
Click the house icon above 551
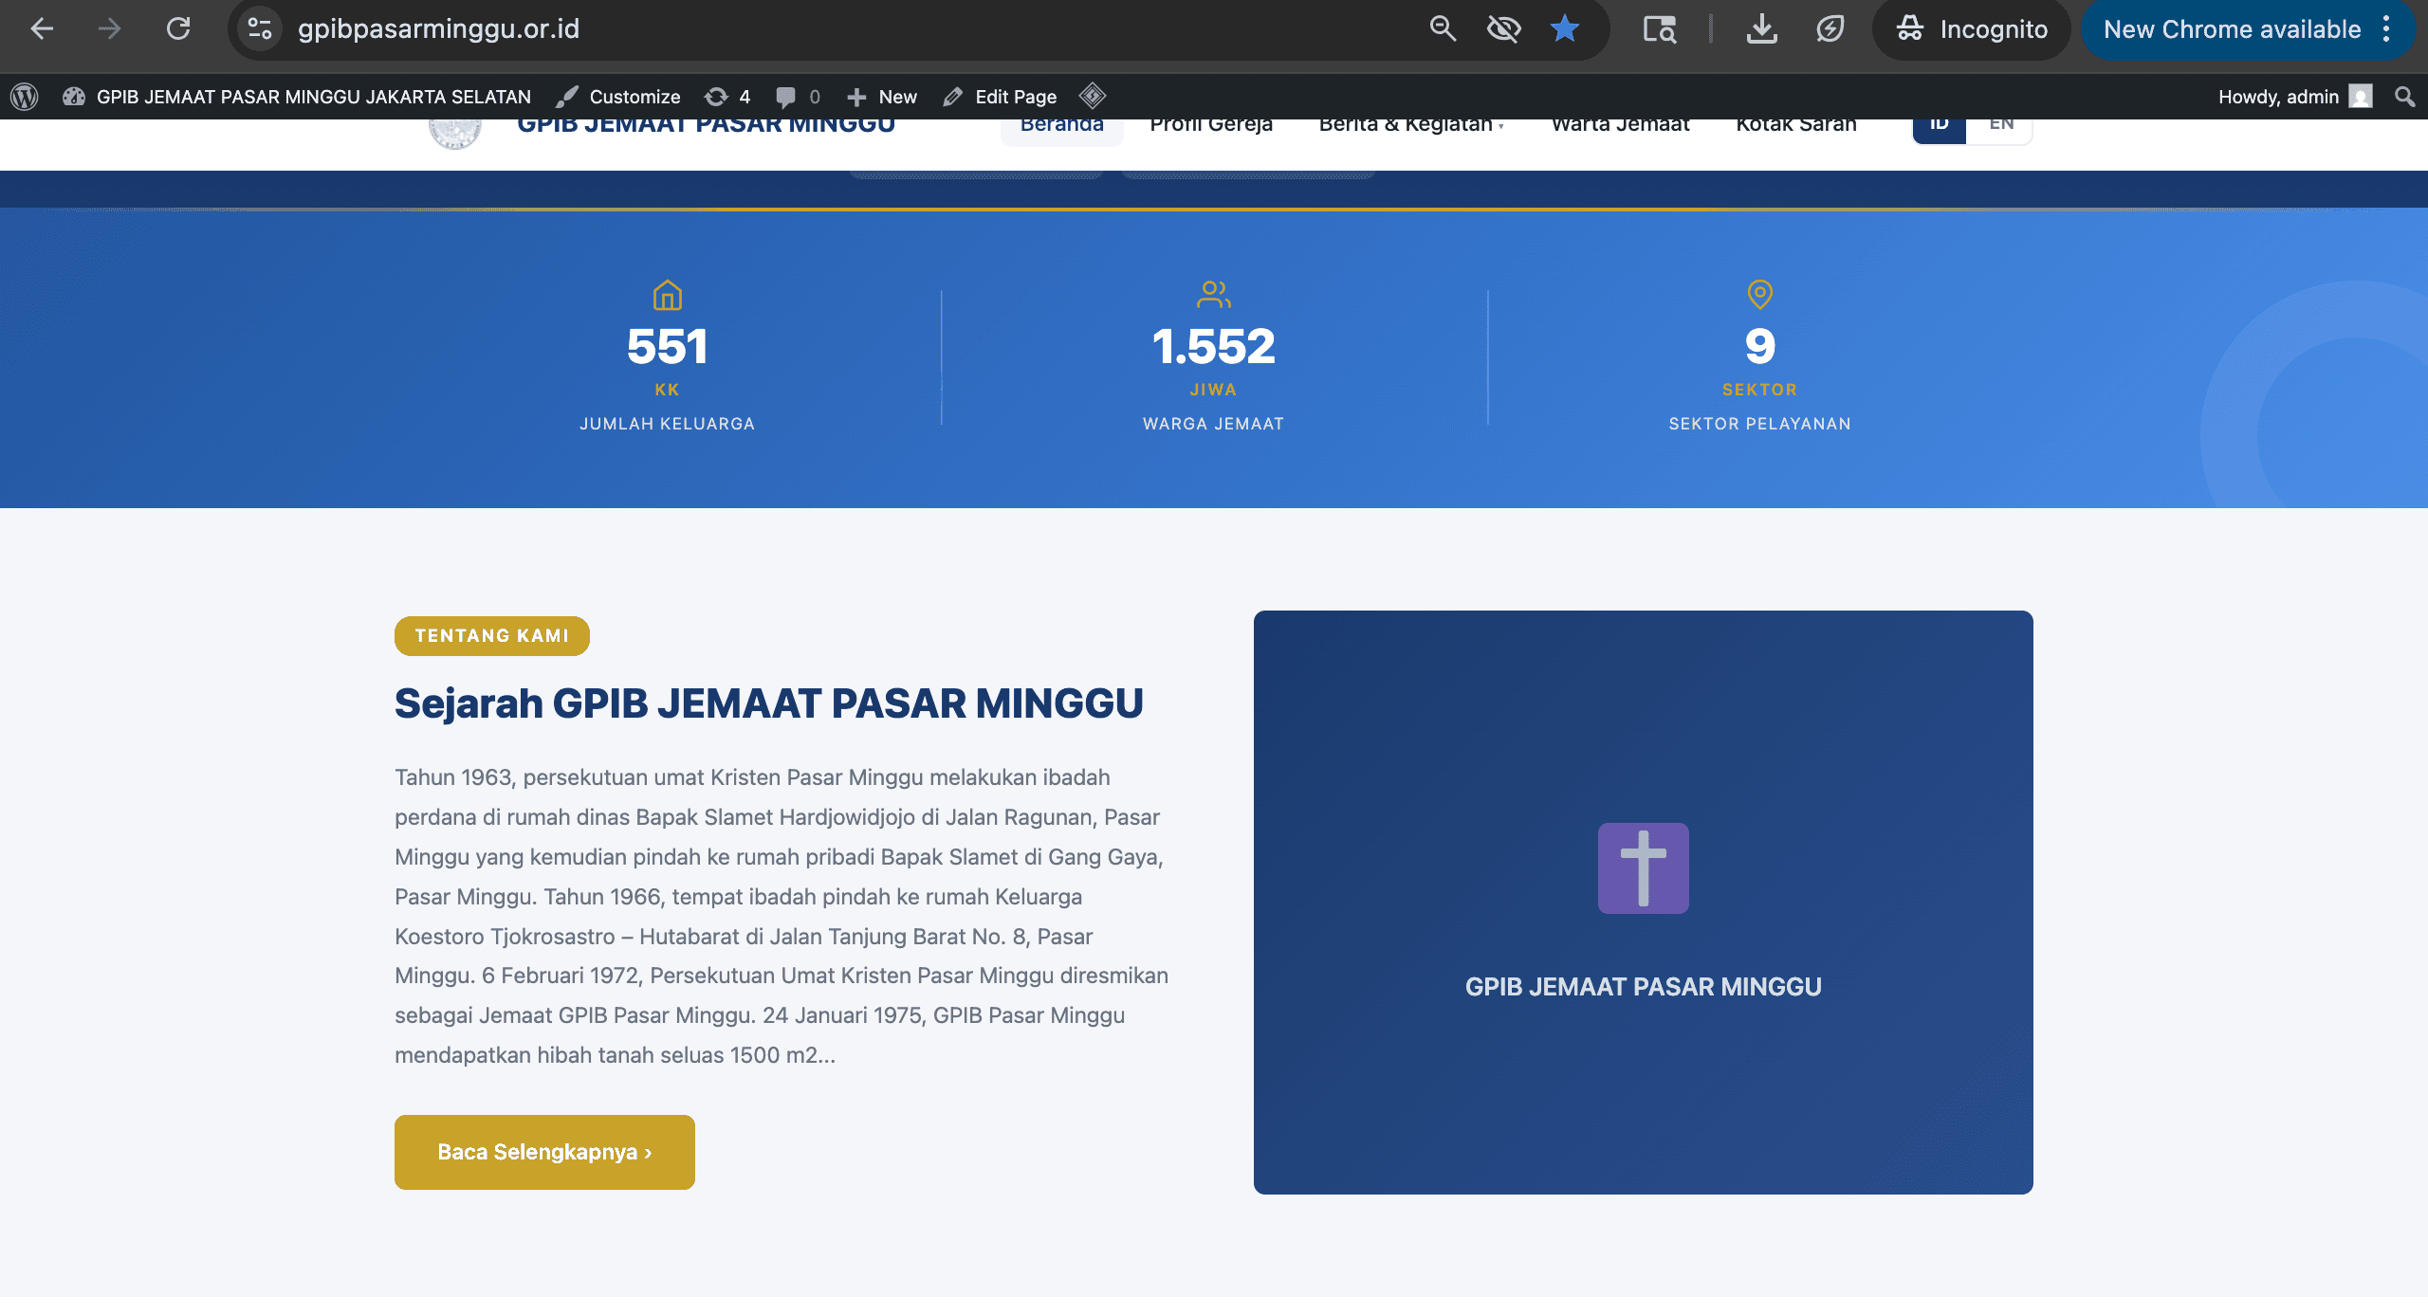pyautogui.click(x=668, y=295)
